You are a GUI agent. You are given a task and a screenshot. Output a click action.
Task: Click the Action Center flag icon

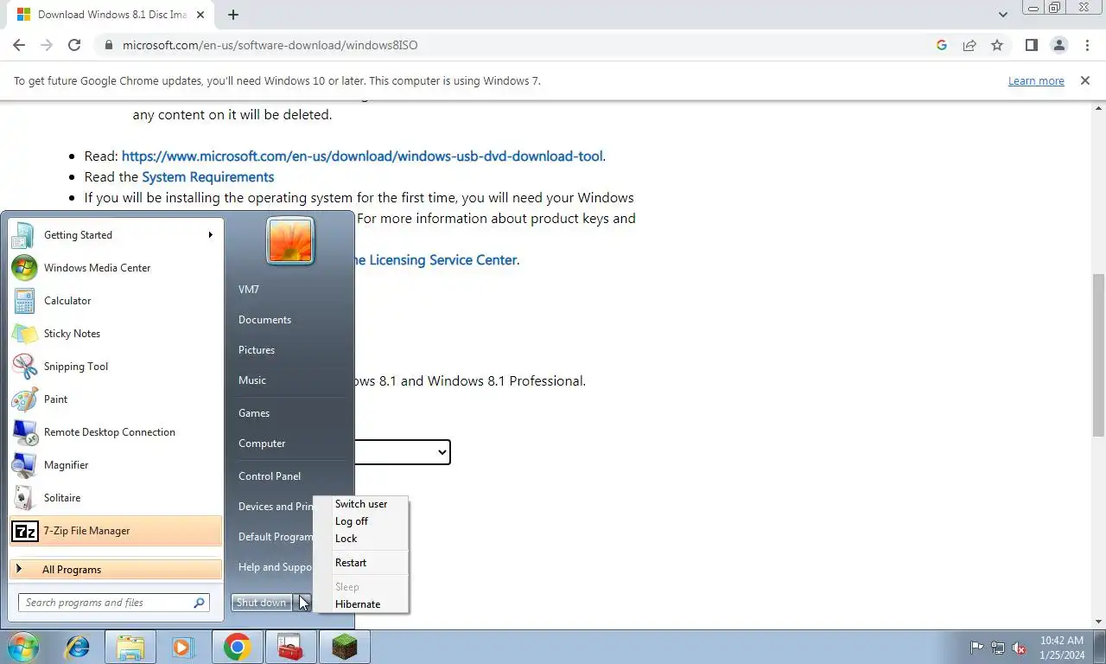(x=977, y=648)
